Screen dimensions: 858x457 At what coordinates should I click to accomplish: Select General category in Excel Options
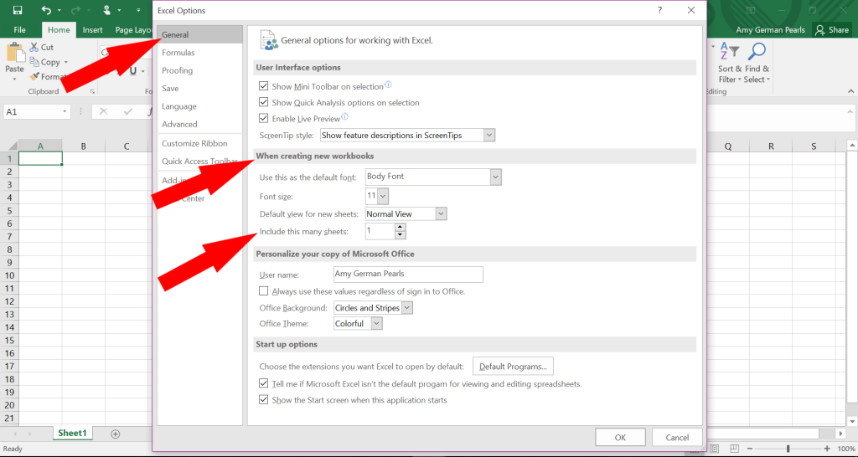pyautogui.click(x=199, y=34)
